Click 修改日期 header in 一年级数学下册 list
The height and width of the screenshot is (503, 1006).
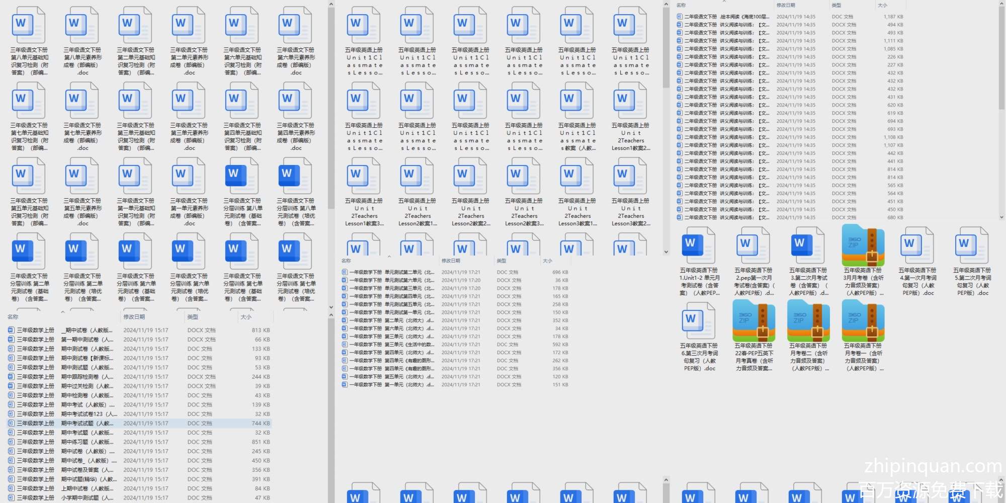tap(451, 261)
